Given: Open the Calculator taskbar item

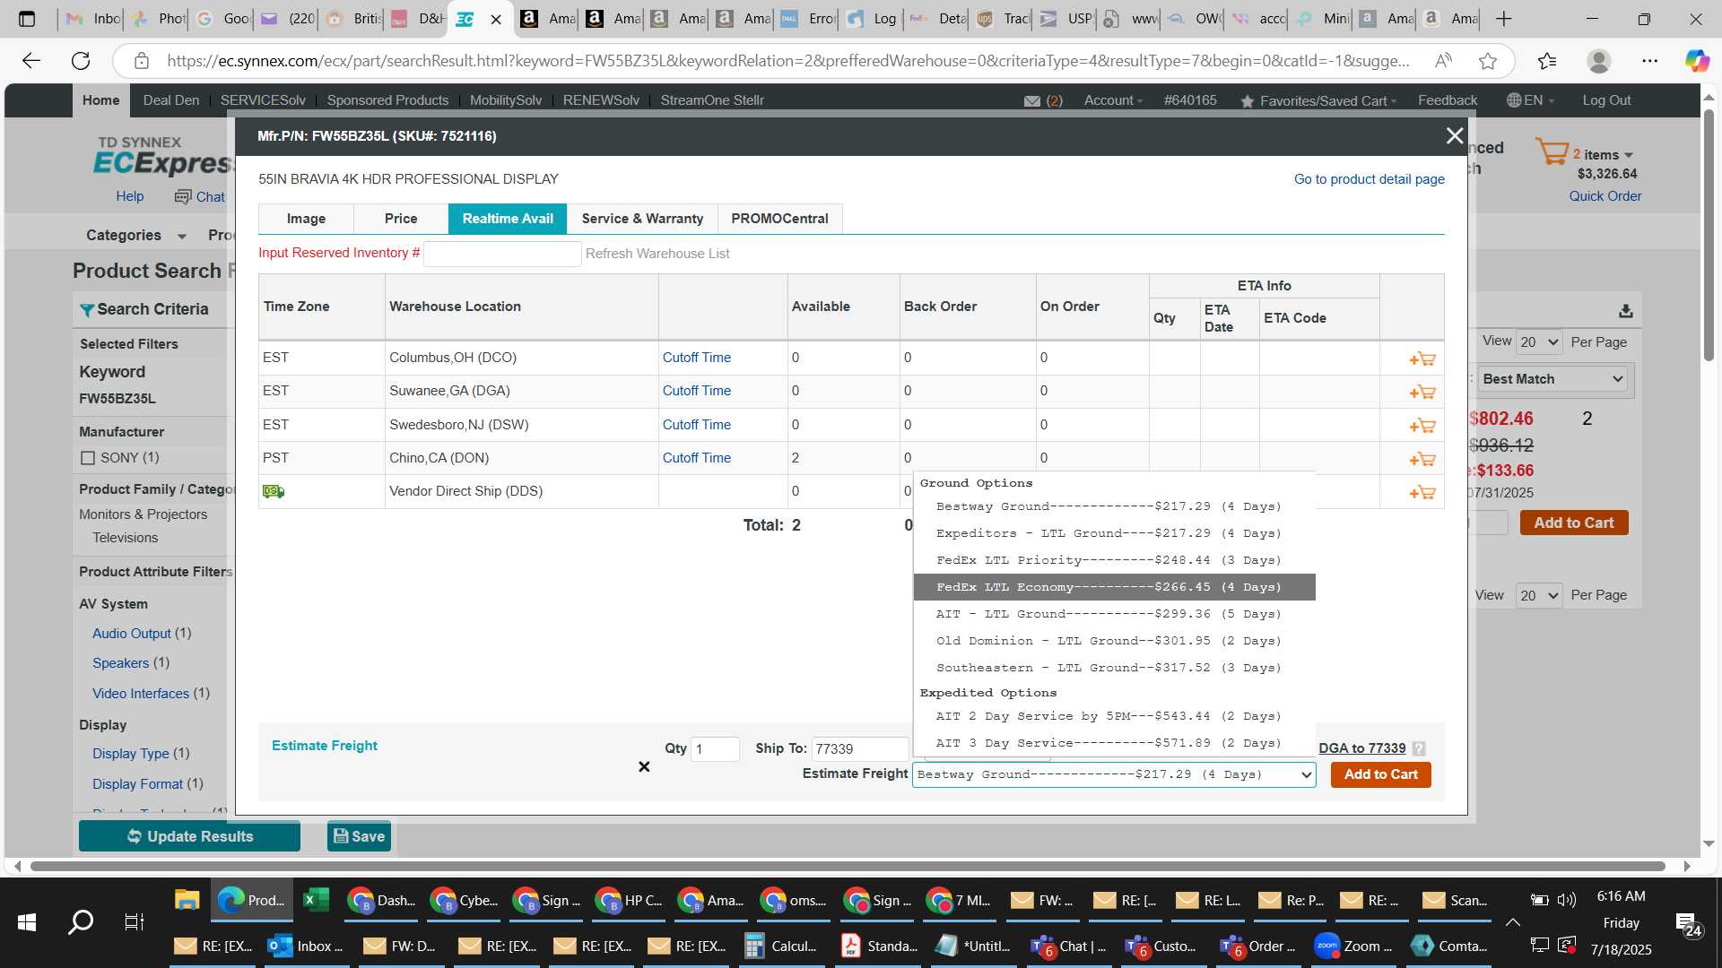Looking at the screenshot, I should [781, 946].
